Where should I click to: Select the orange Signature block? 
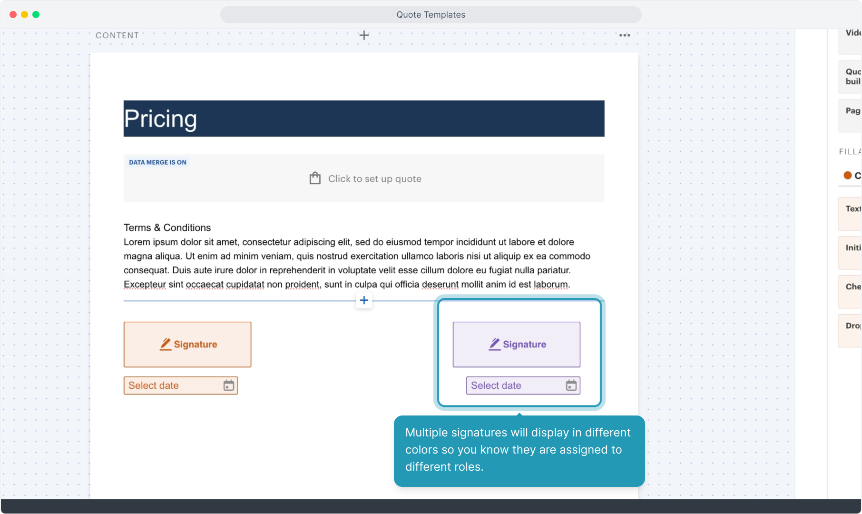(x=187, y=345)
